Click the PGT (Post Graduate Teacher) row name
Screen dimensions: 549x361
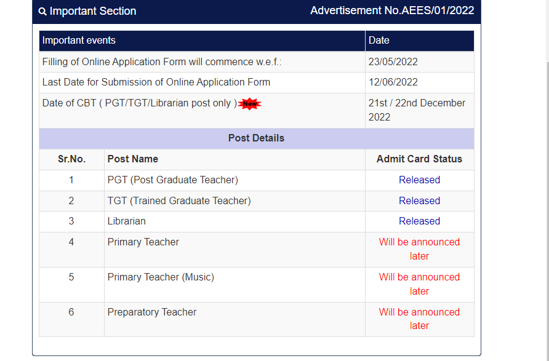click(173, 180)
